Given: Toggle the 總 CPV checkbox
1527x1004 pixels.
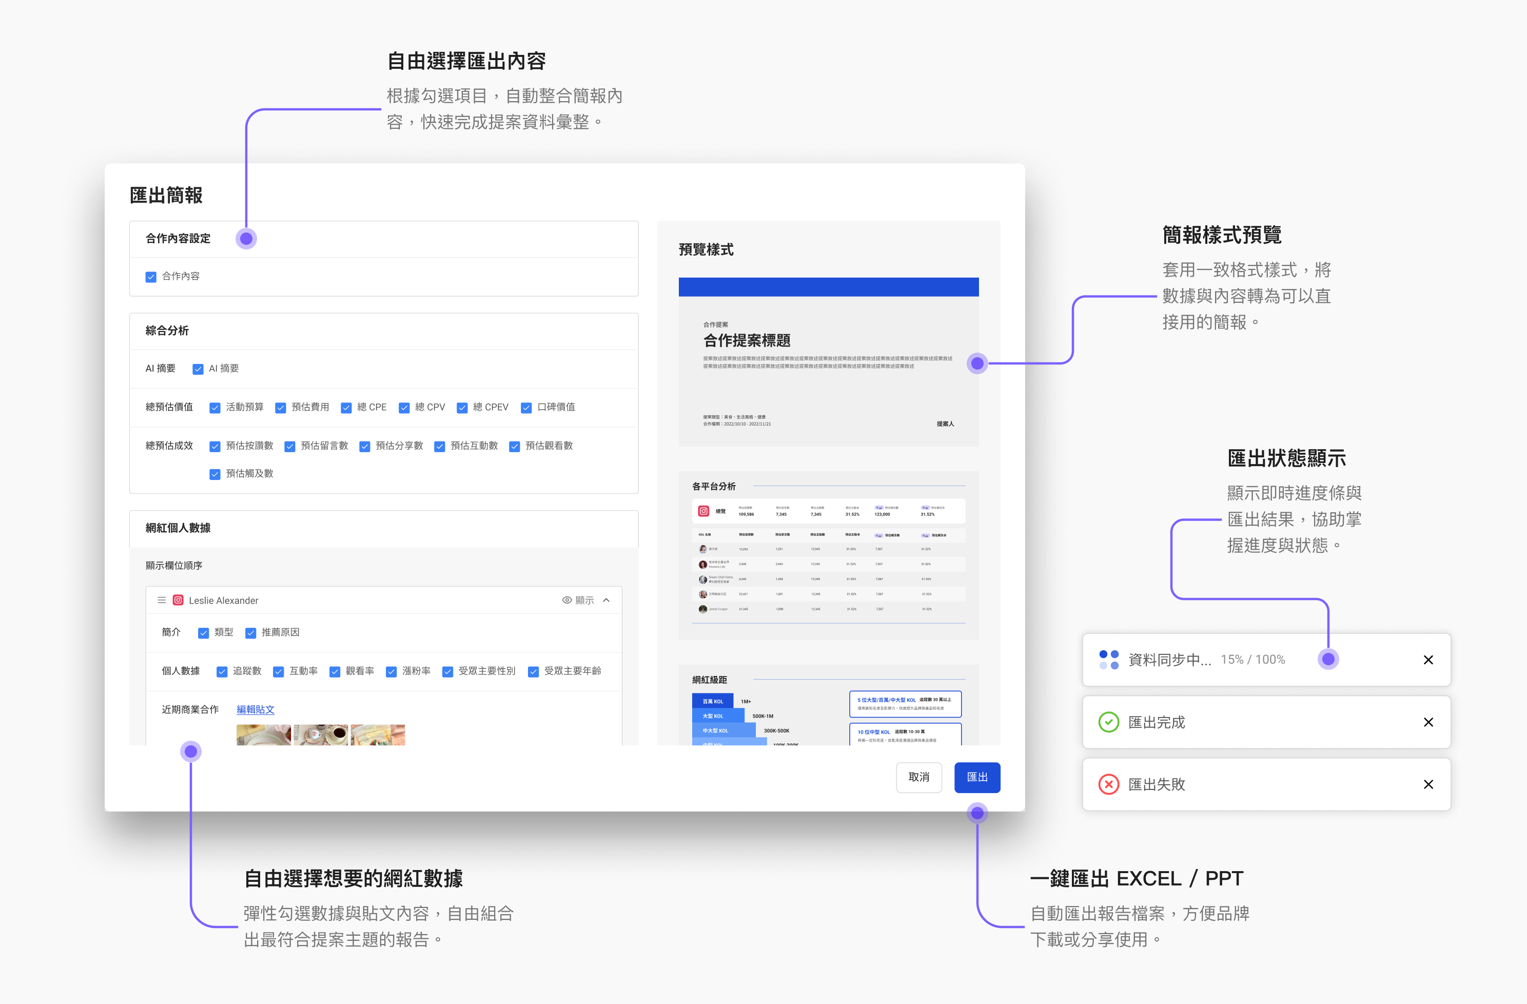Looking at the screenshot, I should click(x=404, y=408).
